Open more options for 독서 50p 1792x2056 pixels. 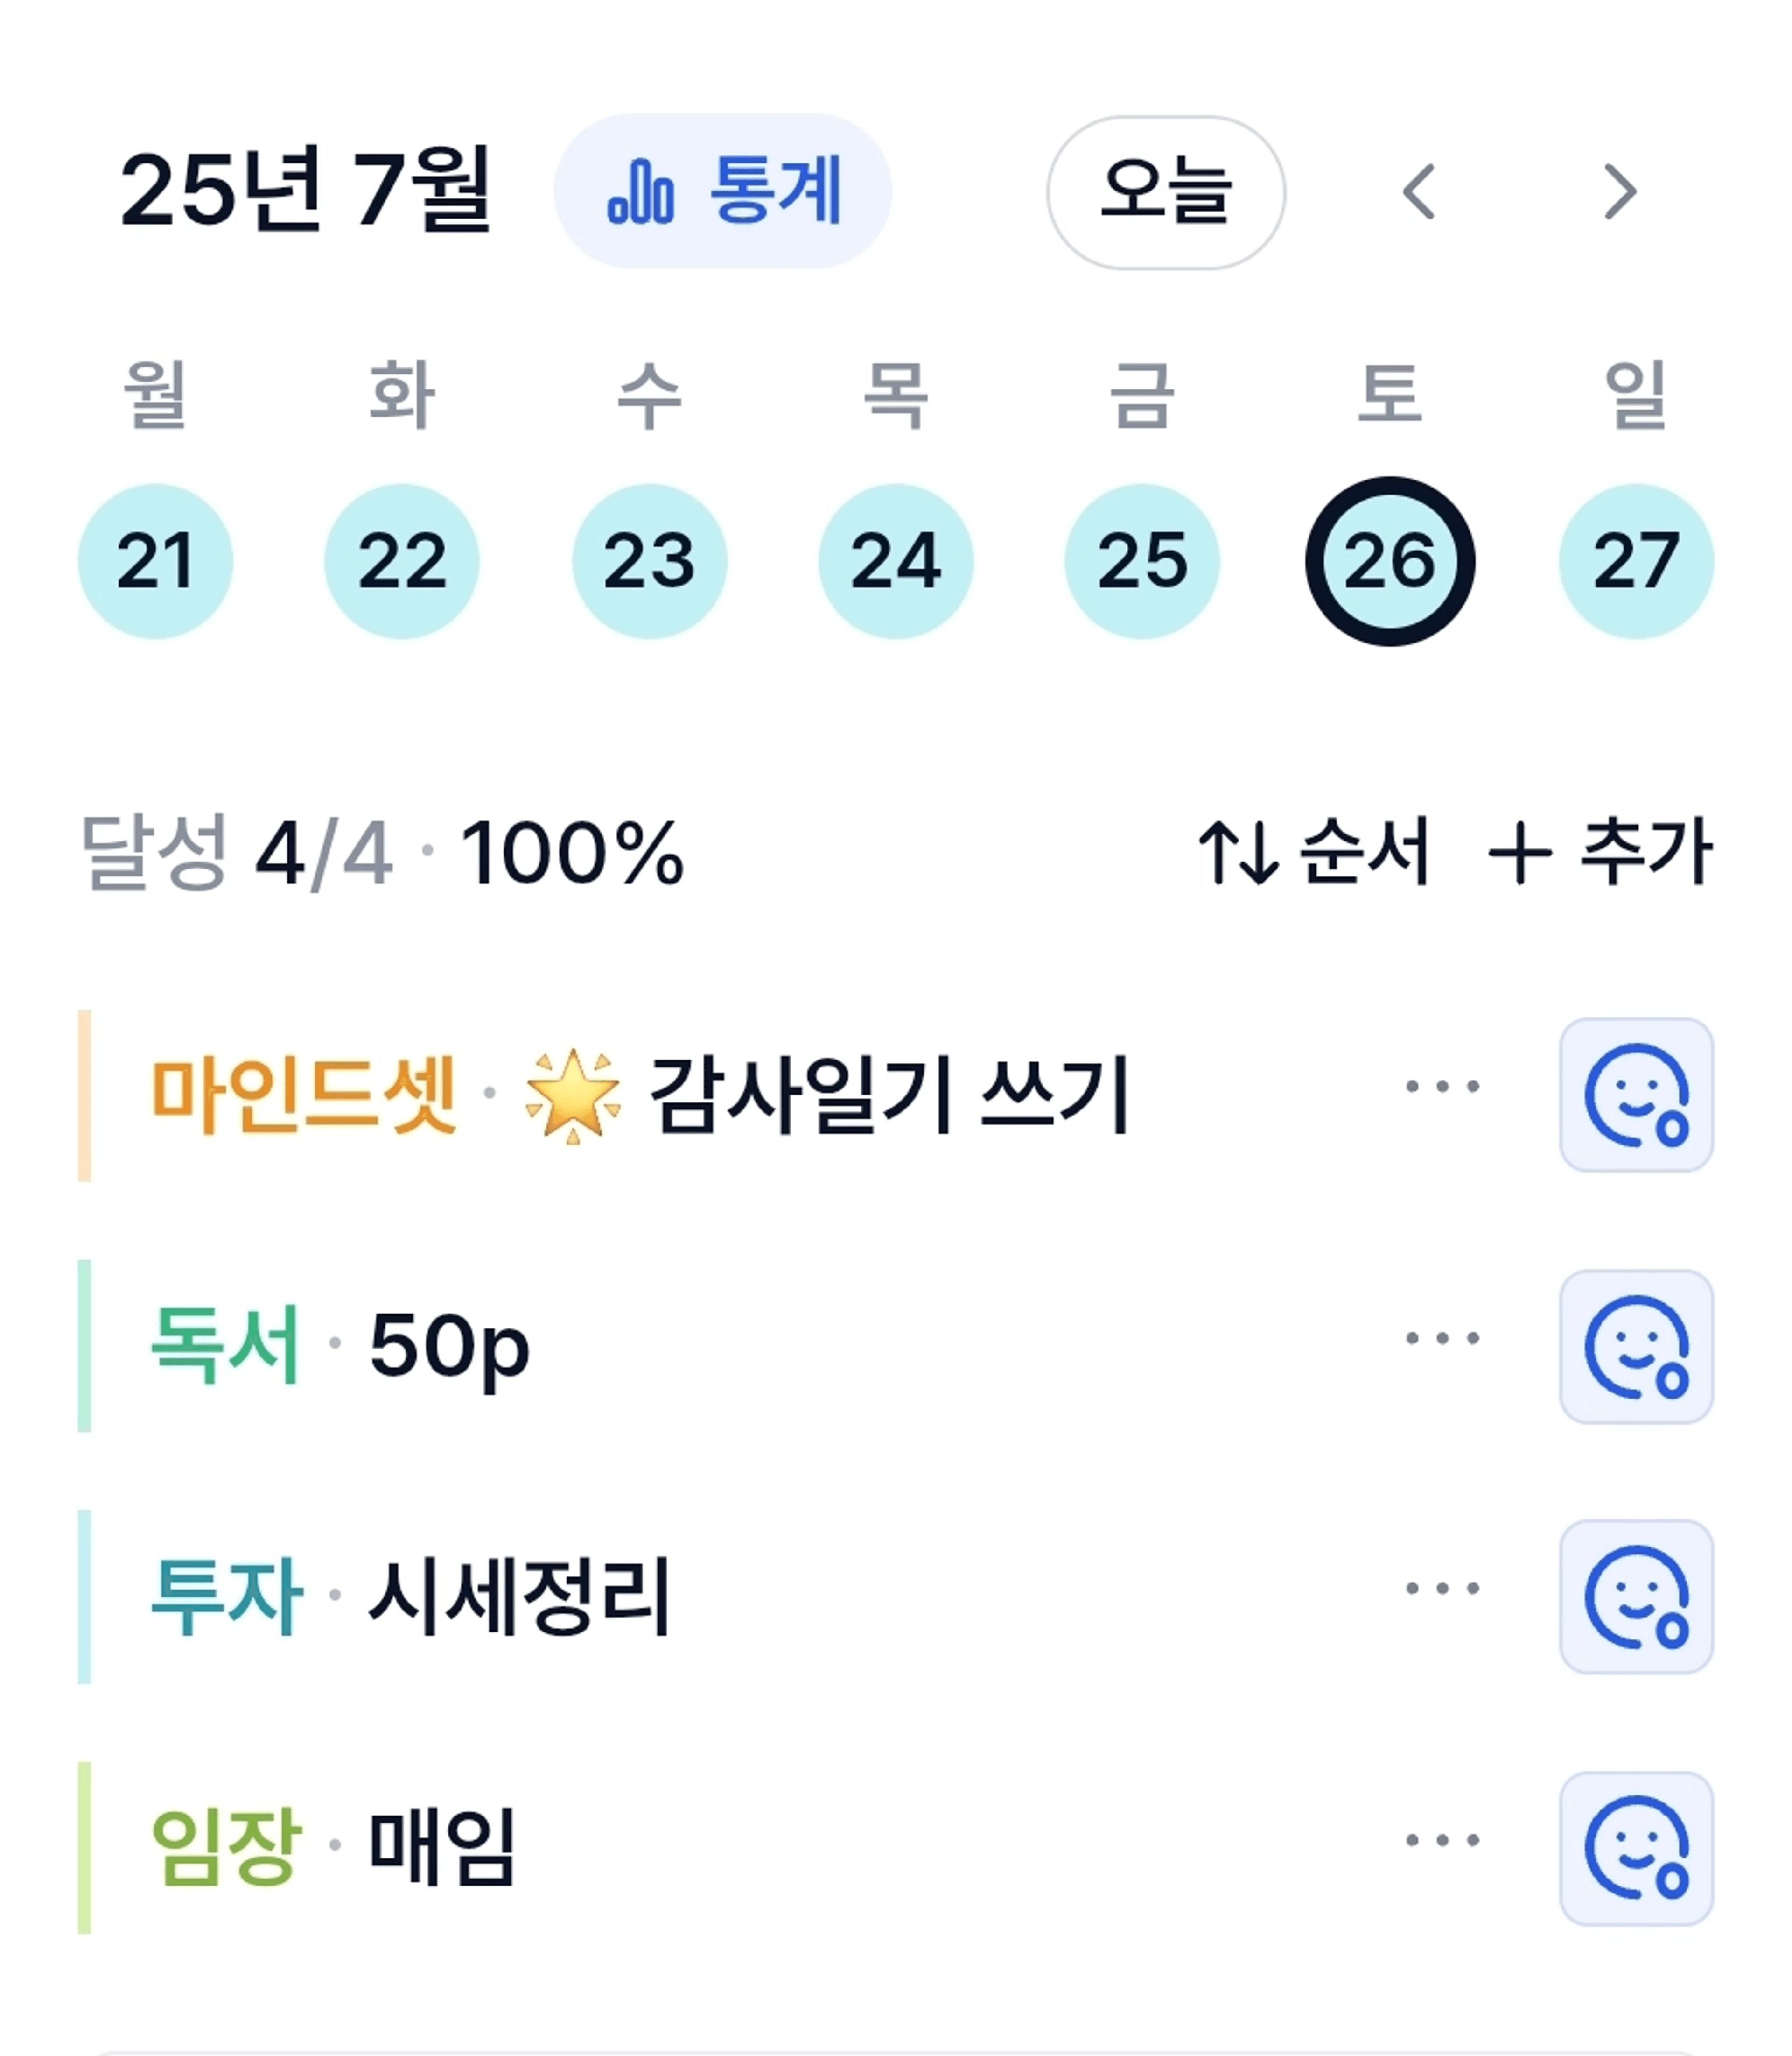pyautogui.click(x=1442, y=1338)
